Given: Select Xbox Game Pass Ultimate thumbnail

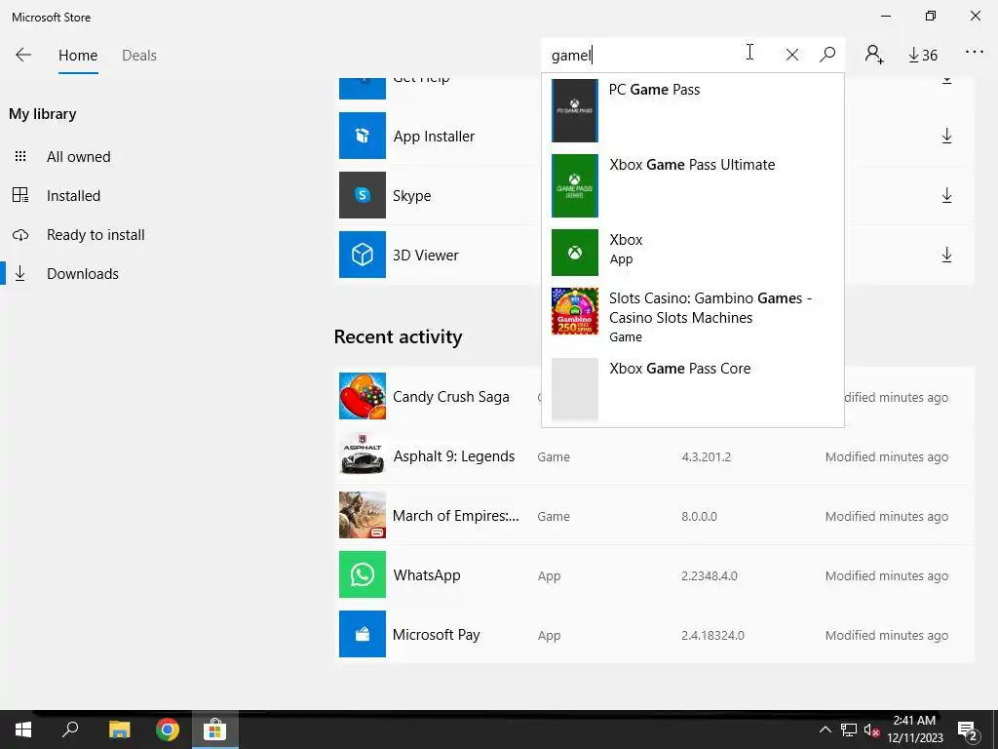Looking at the screenshot, I should tap(575, 186).
